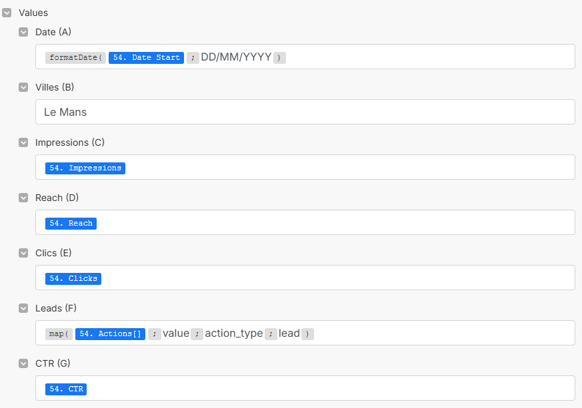This screenshot has height=408, width=582.
Task: Select the 54. Reach variable pill
Action: coord(71,223)
